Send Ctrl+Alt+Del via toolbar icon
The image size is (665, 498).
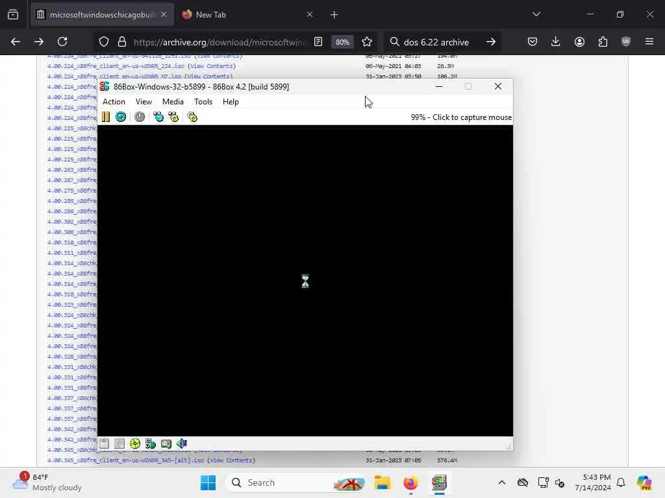[158, 117]
